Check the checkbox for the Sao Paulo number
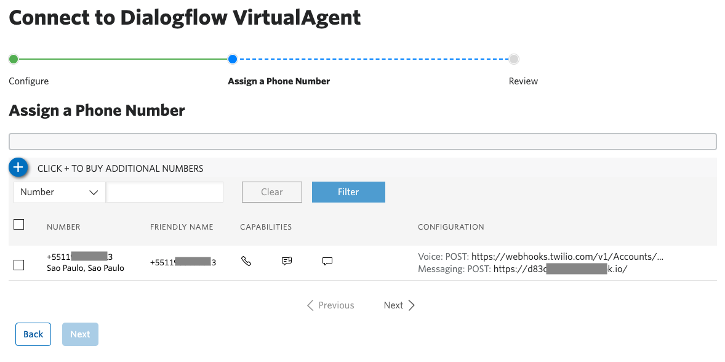Image resolution: width=725 pixels, height=362 pixels. click(18, 265)
